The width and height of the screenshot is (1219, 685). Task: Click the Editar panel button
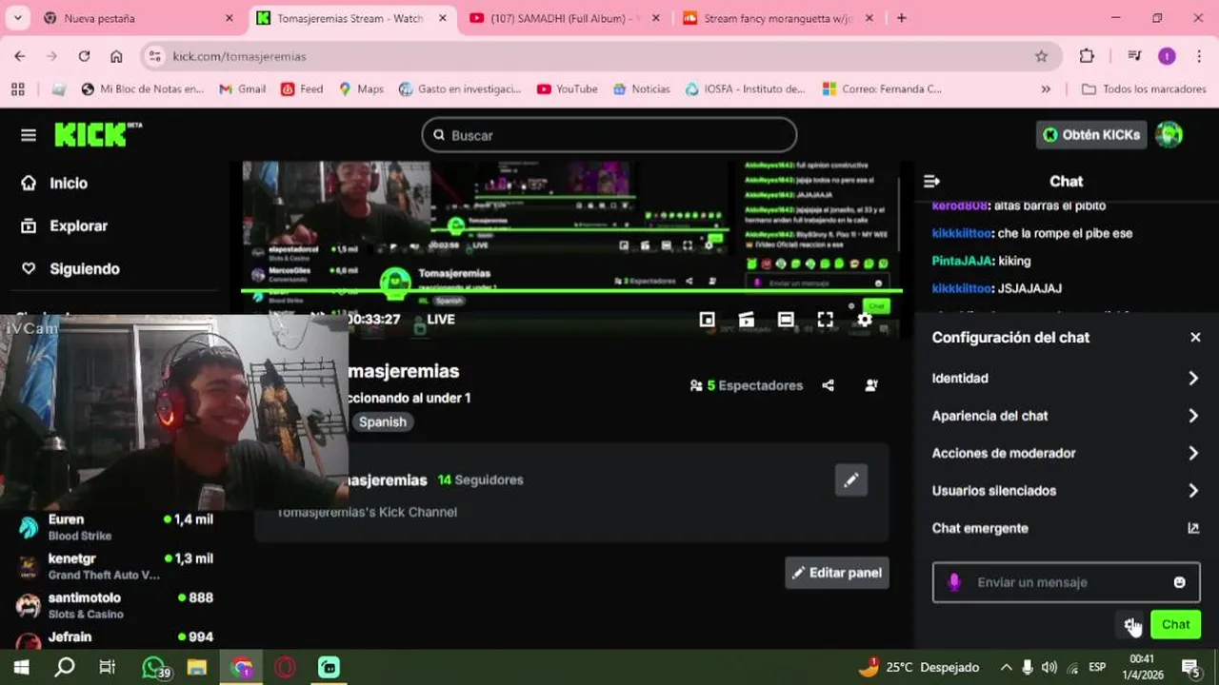pos(837,573)
